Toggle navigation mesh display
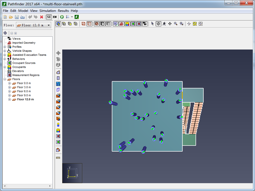The image size is (255, 191). (x=115, y=24)
